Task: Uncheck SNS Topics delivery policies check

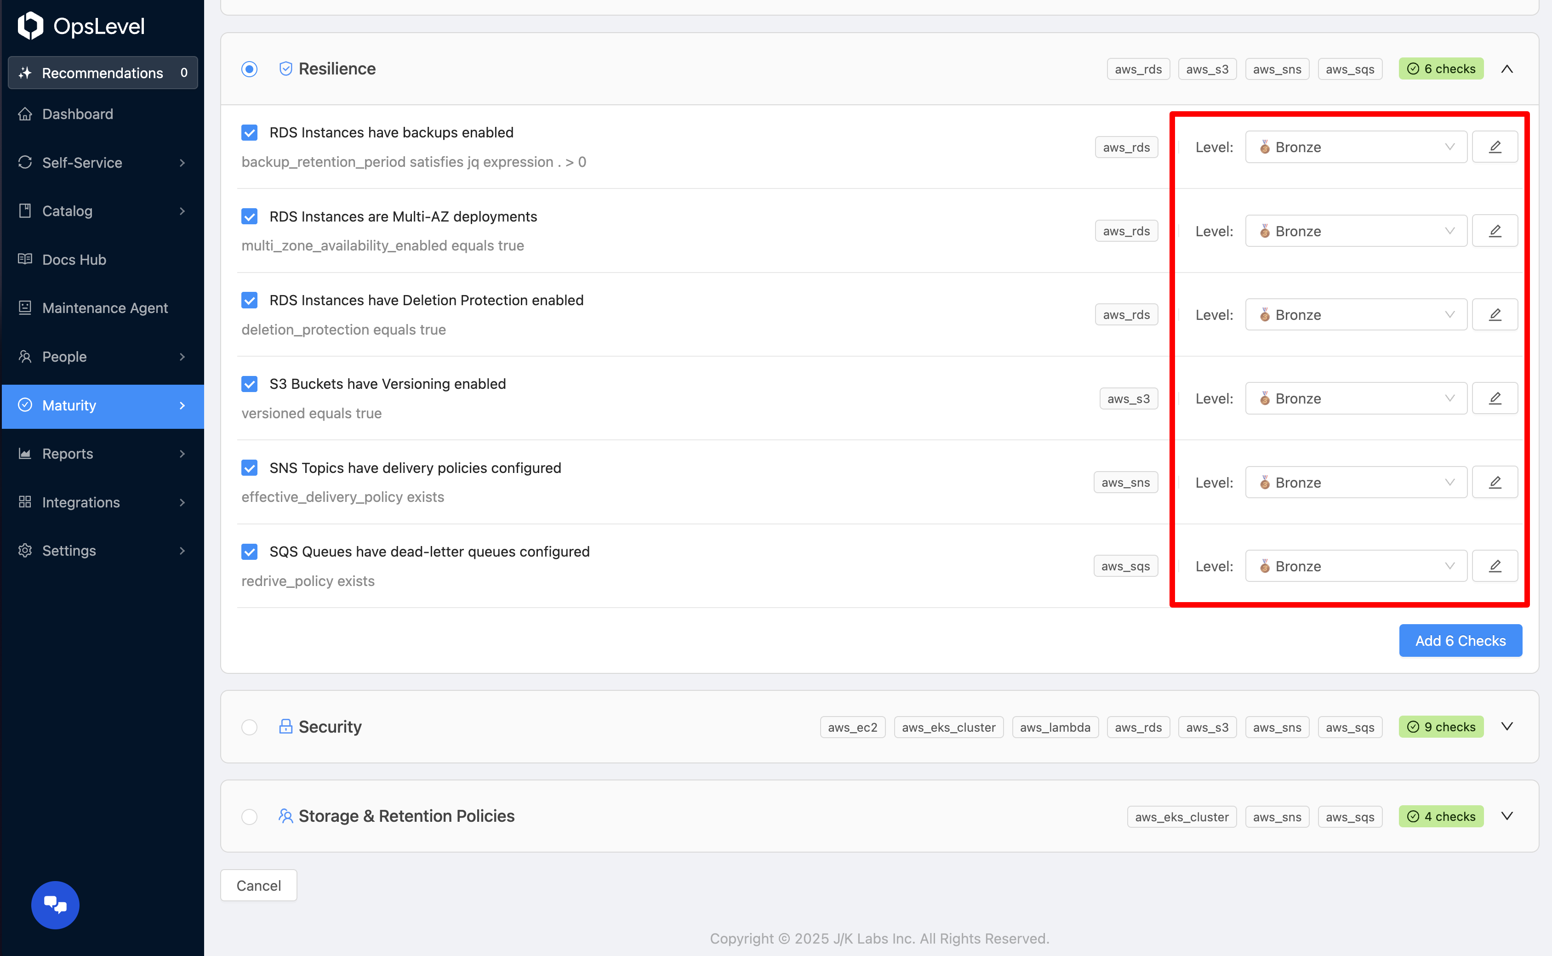Action: [x=249, y=468]
